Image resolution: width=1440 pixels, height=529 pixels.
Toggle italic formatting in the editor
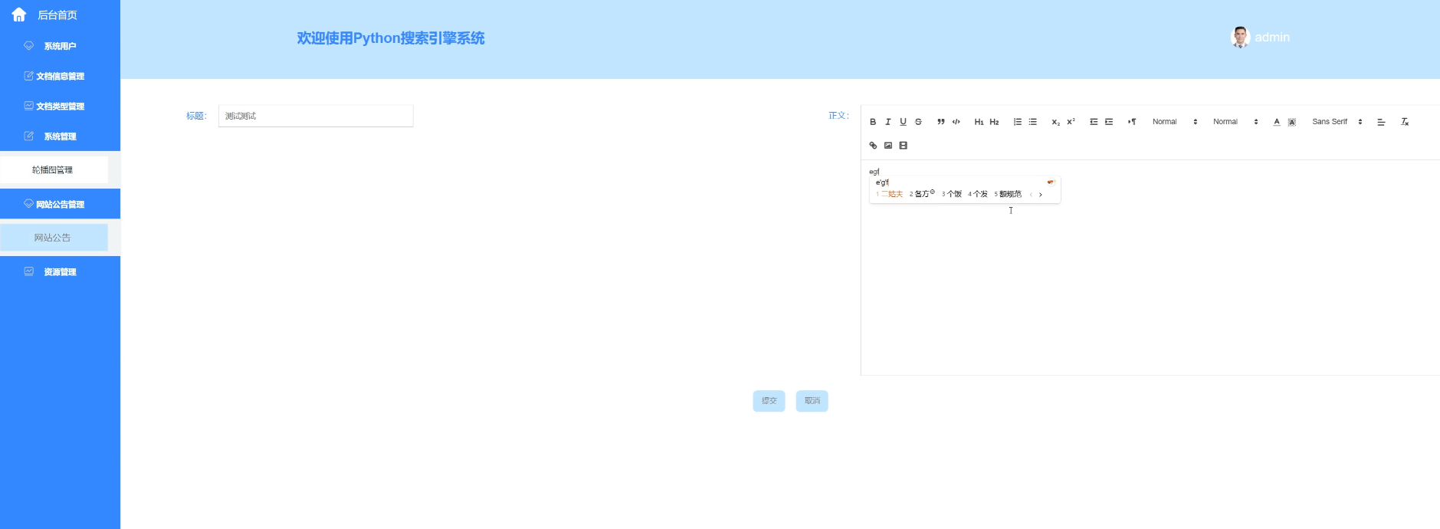click(888, 122)
